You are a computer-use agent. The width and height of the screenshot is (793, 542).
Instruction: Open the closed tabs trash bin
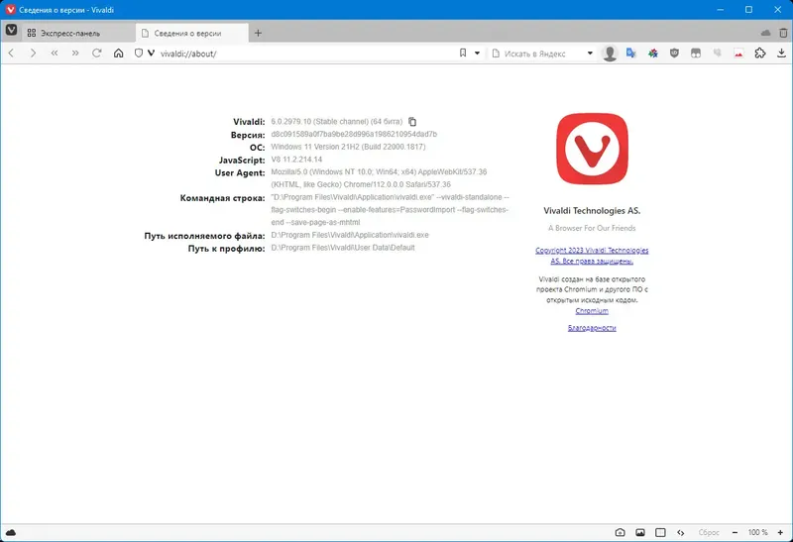point(783,33)
